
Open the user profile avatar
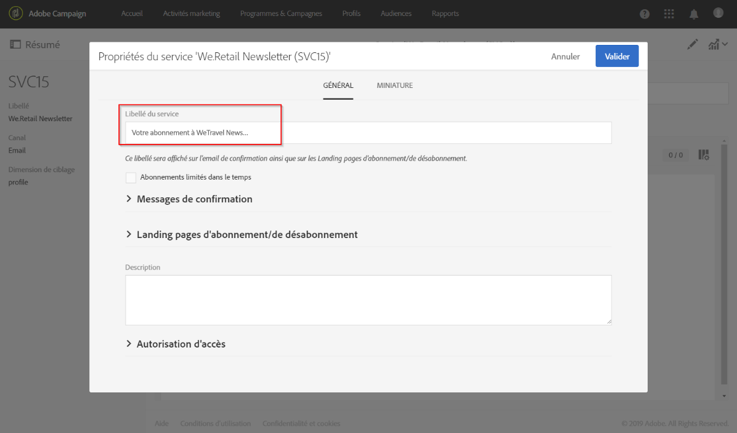[718, 13]
